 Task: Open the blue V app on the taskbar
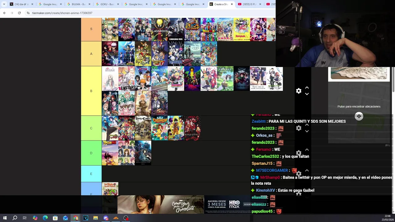[85, 218]
